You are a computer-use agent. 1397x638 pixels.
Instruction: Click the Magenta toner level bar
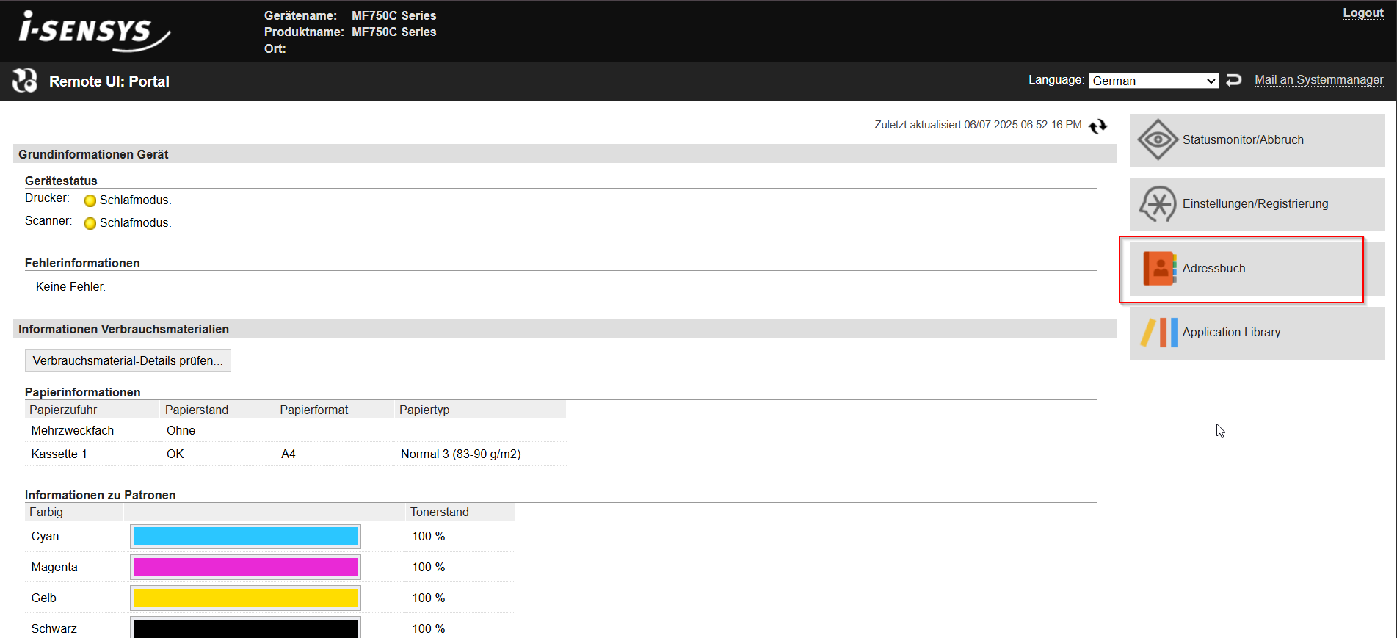[245, 568]
